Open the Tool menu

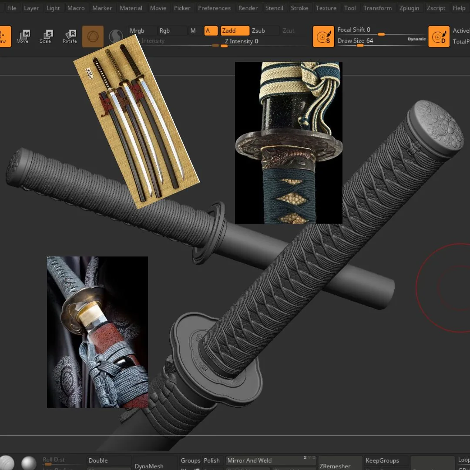[x=350, y=8]
